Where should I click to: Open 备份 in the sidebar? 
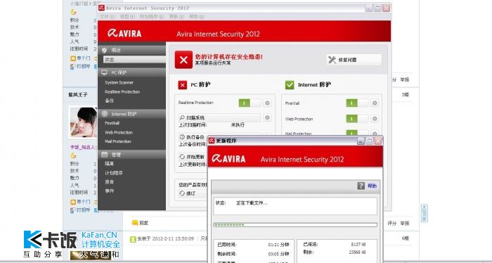(109, 101)
